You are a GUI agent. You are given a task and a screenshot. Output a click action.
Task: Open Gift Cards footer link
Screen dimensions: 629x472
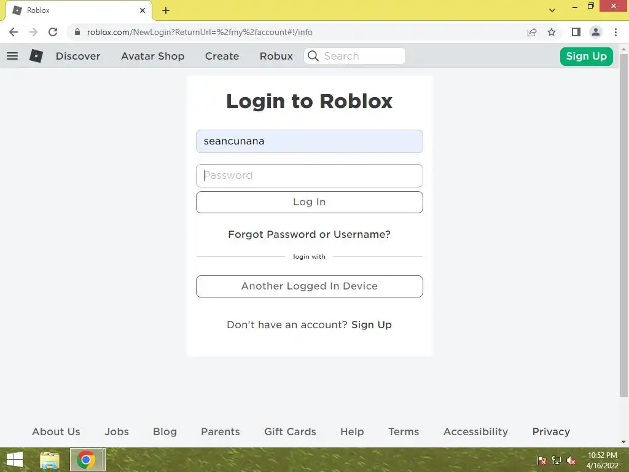click(290, 432)
